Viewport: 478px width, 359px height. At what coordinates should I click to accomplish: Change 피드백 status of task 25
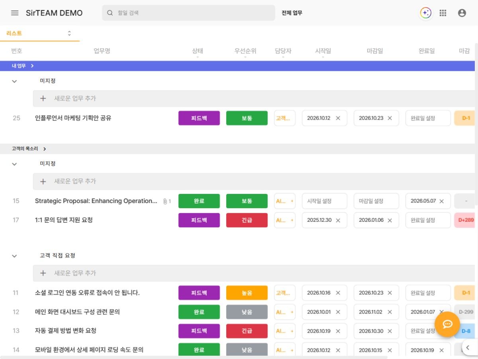pos(199,118)
